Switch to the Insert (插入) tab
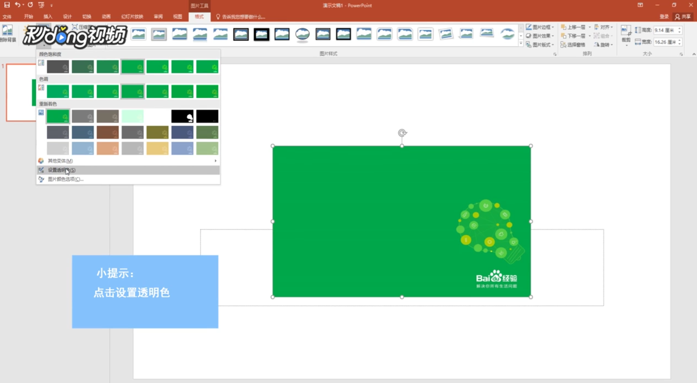The width and height of the screenshot is (697, 383). pos(48,16)
